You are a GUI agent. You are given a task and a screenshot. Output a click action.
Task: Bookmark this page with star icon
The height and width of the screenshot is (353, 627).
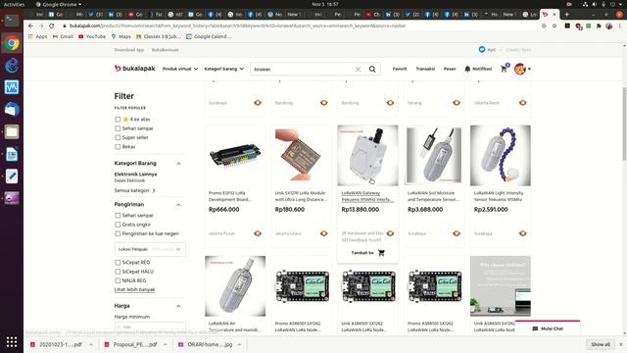tap(555, 25)
